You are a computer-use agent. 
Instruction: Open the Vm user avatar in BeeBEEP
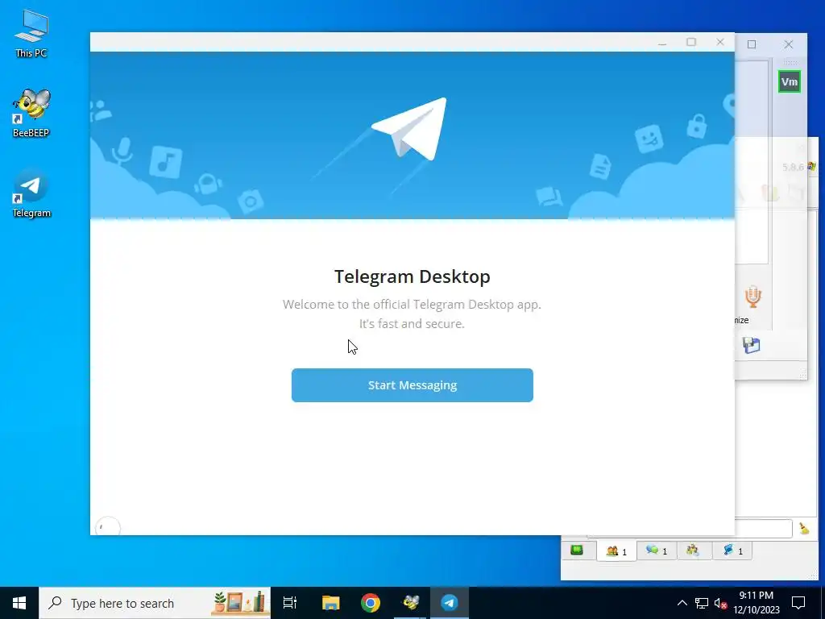pyautogui.click(x=790, y=81)
